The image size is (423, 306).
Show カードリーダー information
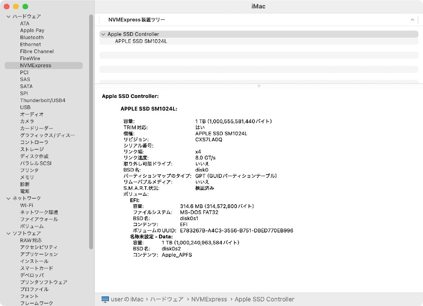tap(37, 128)
